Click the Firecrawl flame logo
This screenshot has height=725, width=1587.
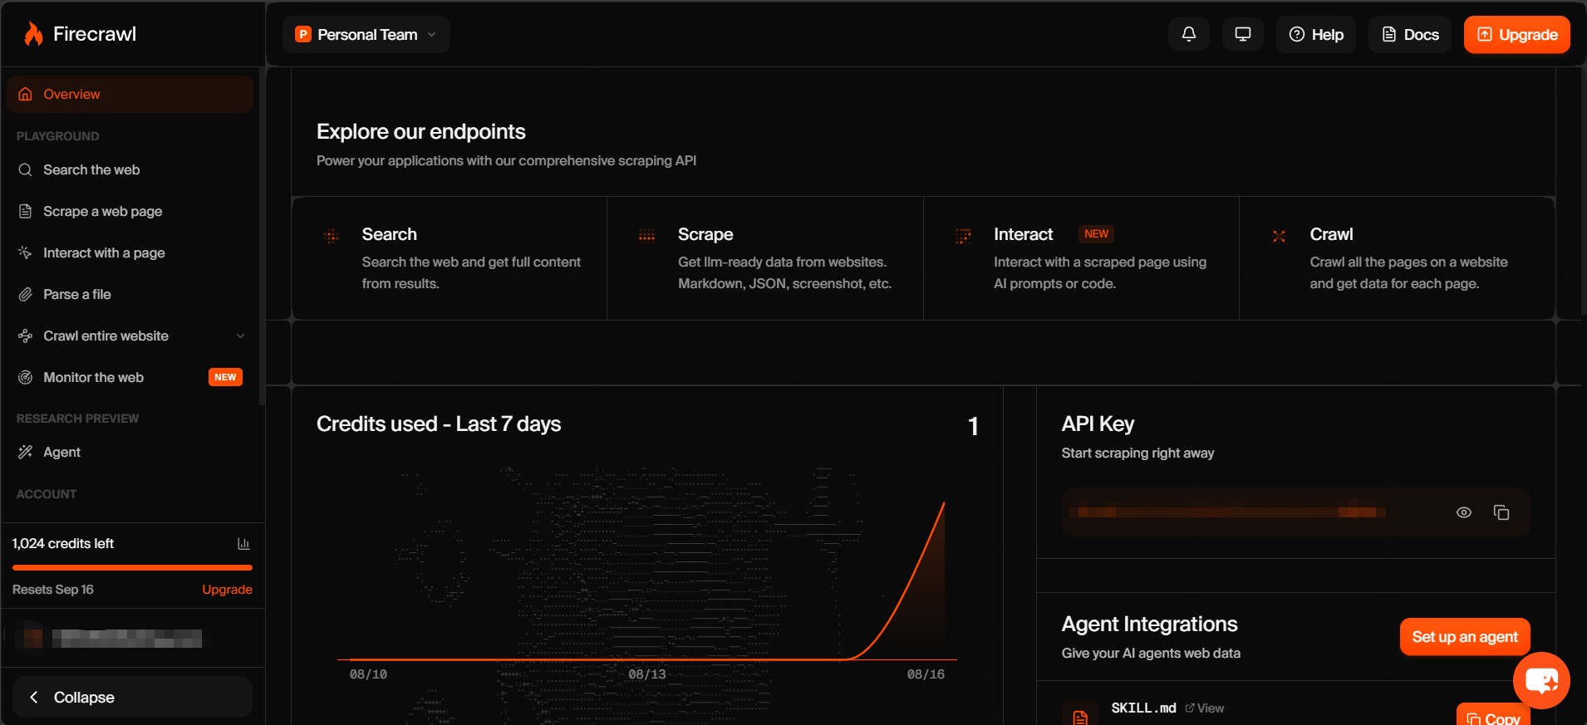(33, 34)
